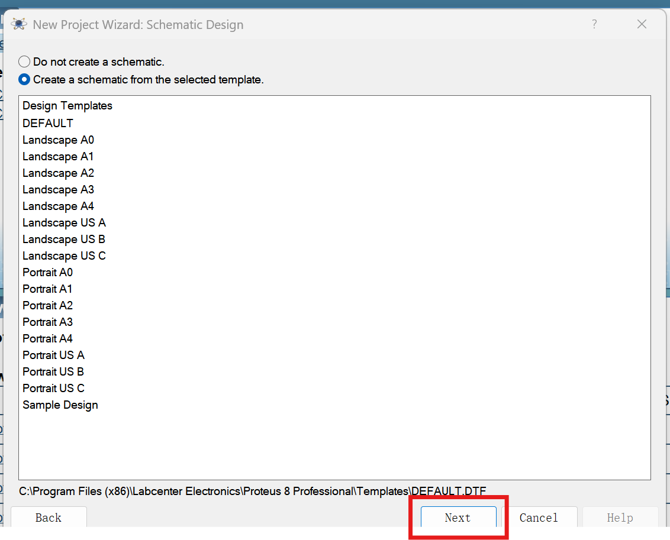Click the question mark help icon

[594, 24]
